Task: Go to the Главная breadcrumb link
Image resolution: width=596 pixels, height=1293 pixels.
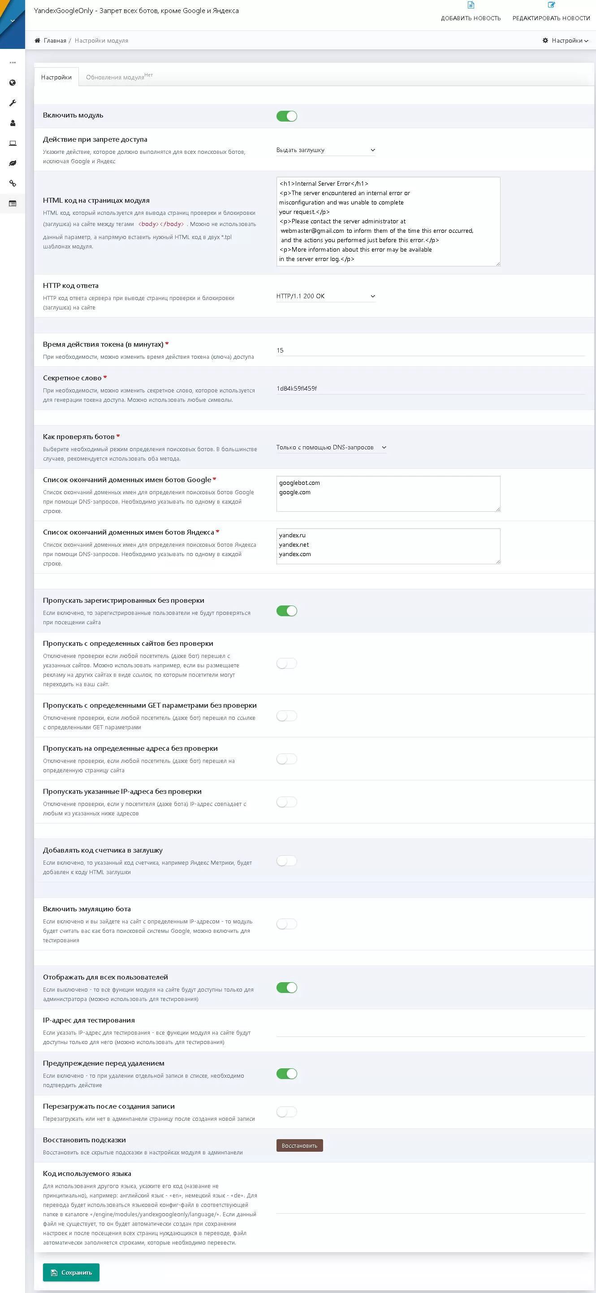Action: (55, 41)
